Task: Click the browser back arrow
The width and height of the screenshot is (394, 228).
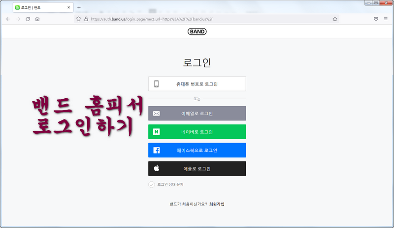Action: (x=8, y=19)
